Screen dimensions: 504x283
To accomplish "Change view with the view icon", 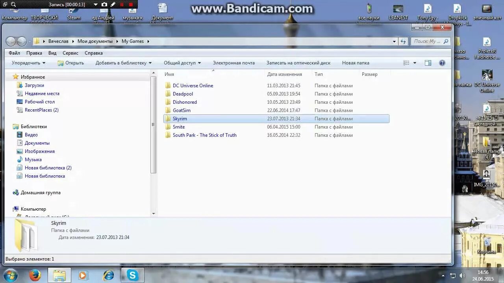I will point(406,63).
